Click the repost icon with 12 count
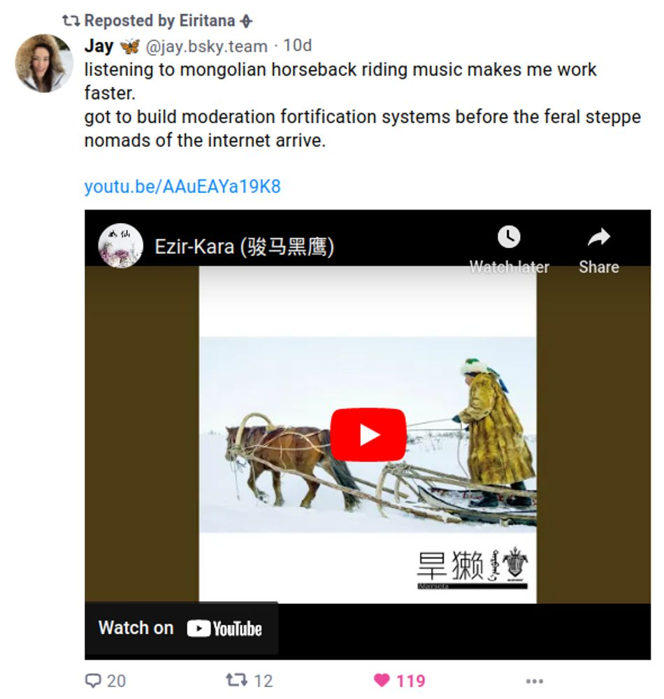Image resolution: width=664 pixels, height=699 pixels. pyautogui.click(x=236, y=680)
